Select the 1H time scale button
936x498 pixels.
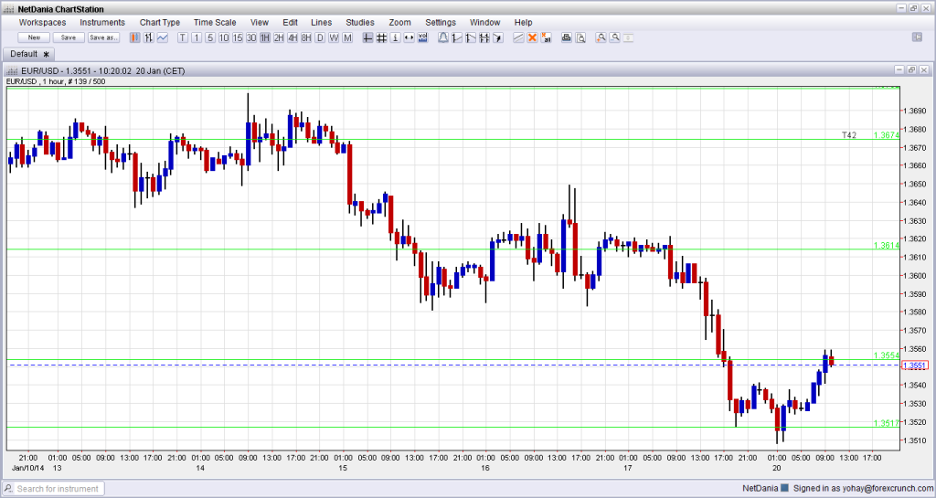265,37
